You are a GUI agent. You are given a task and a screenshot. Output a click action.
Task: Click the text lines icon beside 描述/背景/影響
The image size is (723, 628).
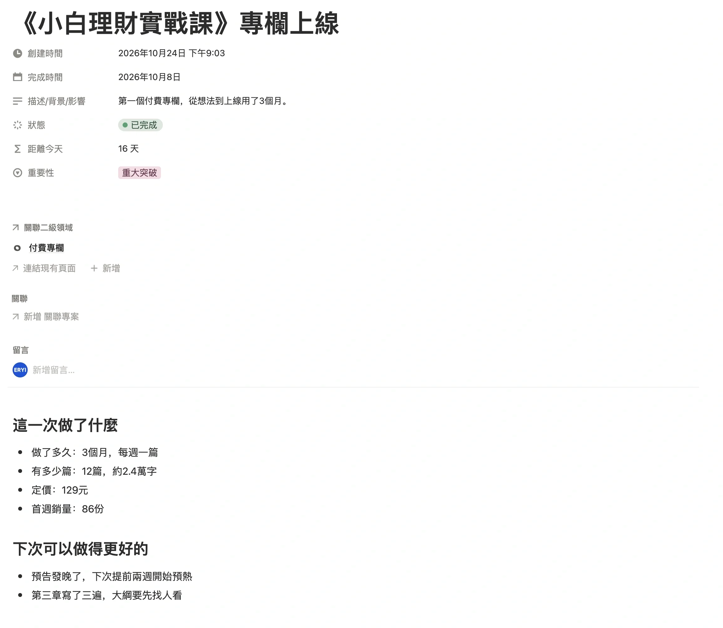point(18,101)
